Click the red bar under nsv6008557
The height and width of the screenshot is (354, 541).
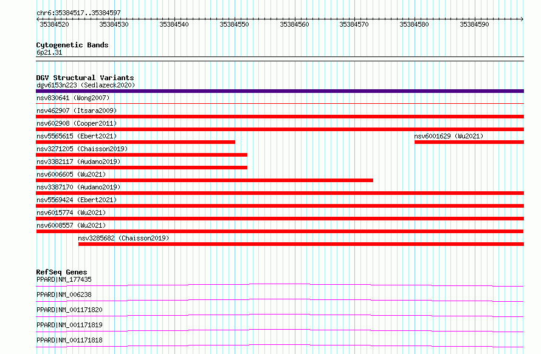(280, 231)
